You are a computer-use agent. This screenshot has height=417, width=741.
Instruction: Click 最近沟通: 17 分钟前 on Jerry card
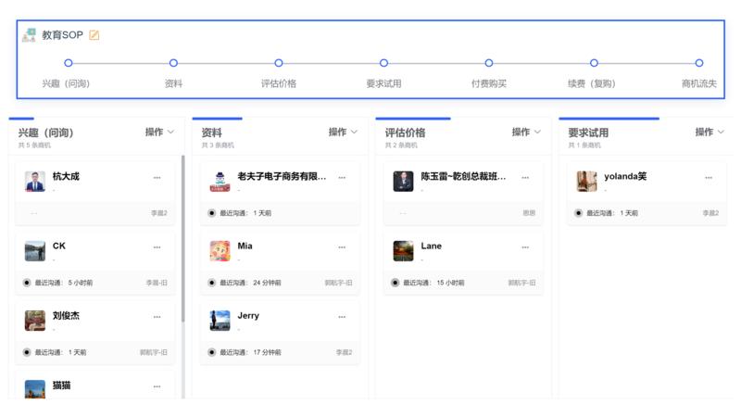coord(250,352)
